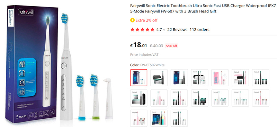
Task: Click the Extra 2% off promotion text
Action: coord(146,20)
